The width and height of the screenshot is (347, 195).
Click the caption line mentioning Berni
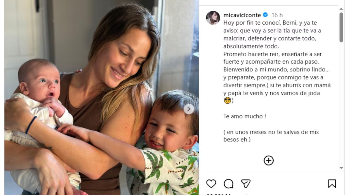[270, 23]
